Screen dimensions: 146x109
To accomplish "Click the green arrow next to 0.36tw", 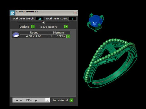I will (x=68, y=36).
